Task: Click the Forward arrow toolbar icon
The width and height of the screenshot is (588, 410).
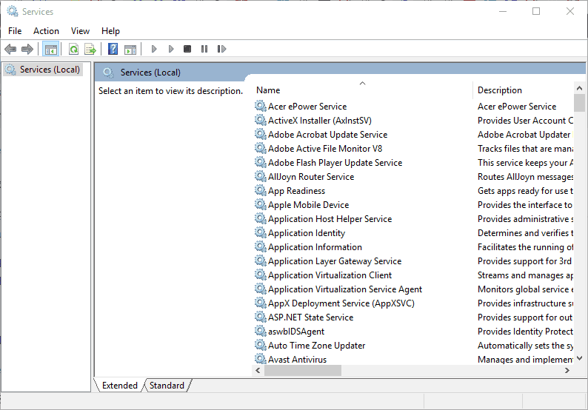Action: coord(27,49)
